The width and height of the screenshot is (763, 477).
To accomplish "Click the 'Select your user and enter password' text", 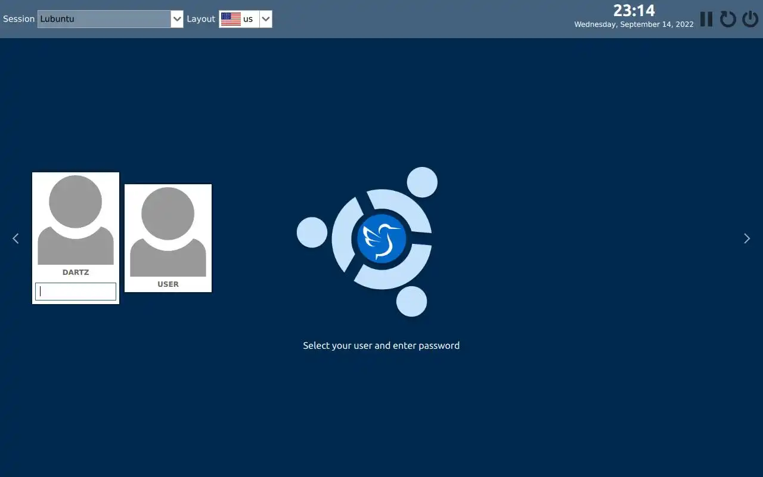I will click(381, 346).
